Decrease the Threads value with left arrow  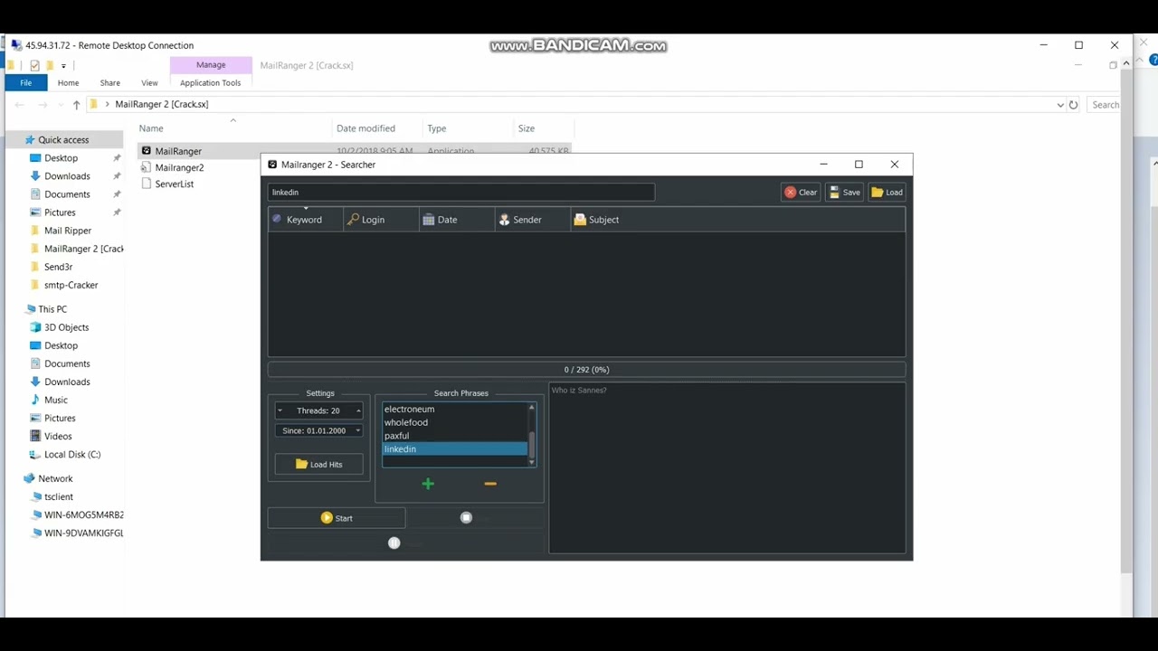280,410
